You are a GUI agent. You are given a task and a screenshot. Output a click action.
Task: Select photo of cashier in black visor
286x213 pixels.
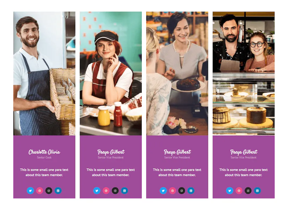[x=111, y=74]
